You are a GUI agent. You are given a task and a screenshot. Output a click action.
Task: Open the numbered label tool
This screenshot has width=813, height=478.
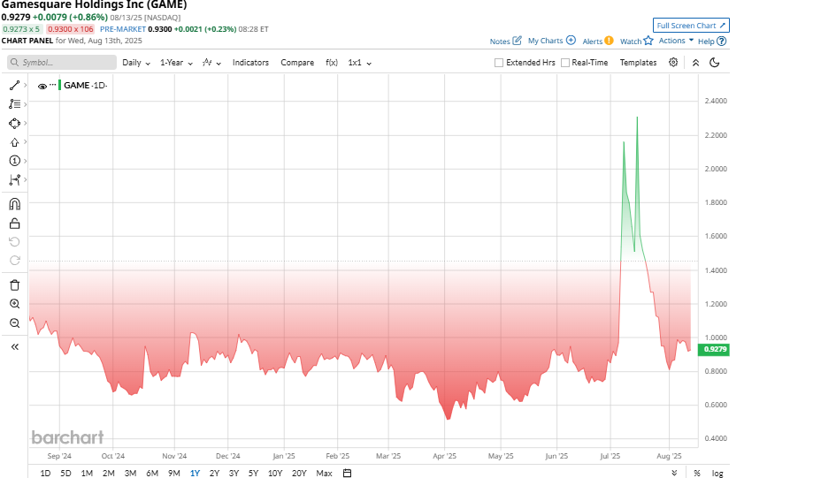14,161
